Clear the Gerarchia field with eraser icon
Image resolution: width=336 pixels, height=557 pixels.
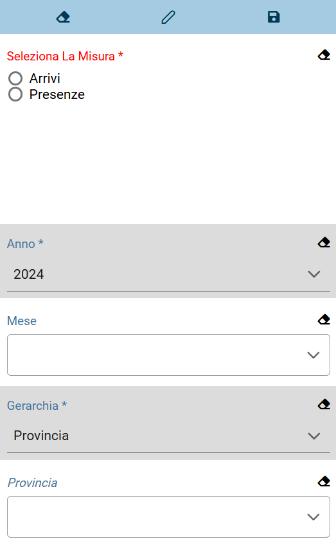pos(324,404)
